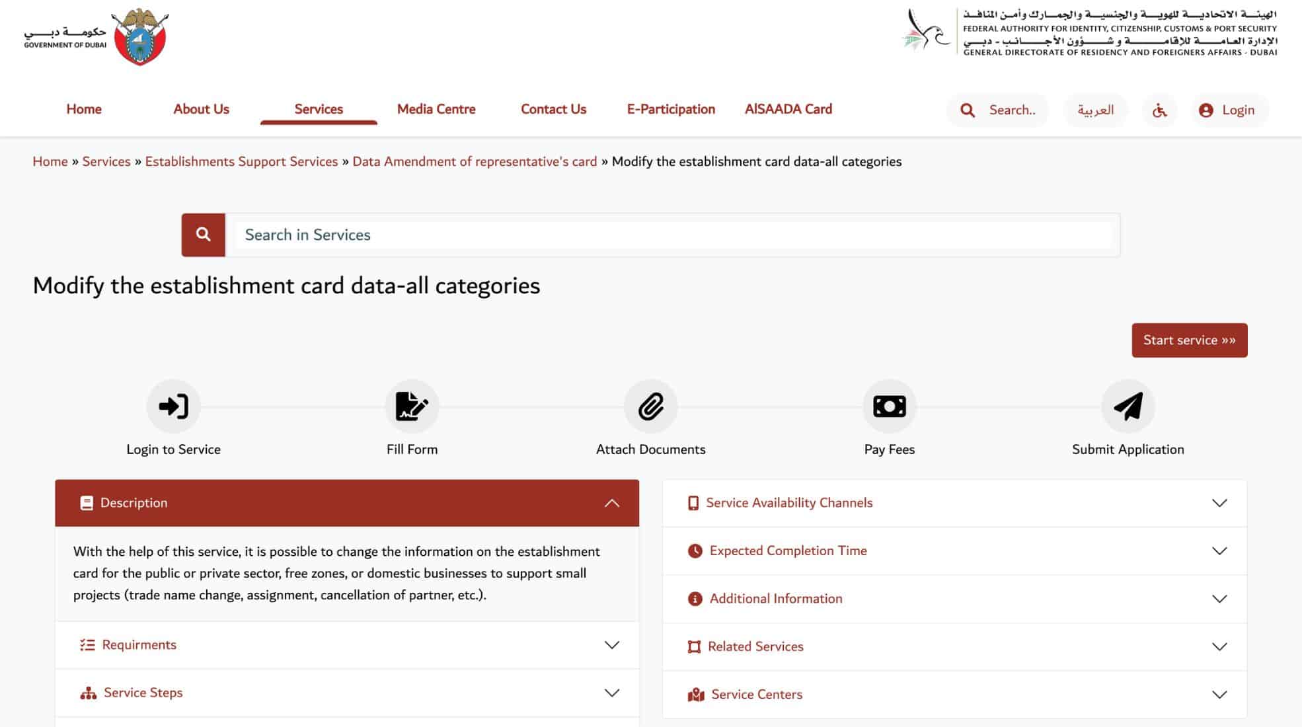The height and width of the screenshot is (727, 1302).
Task: Open the Attach Documents step icon
Action: point(651,406)
